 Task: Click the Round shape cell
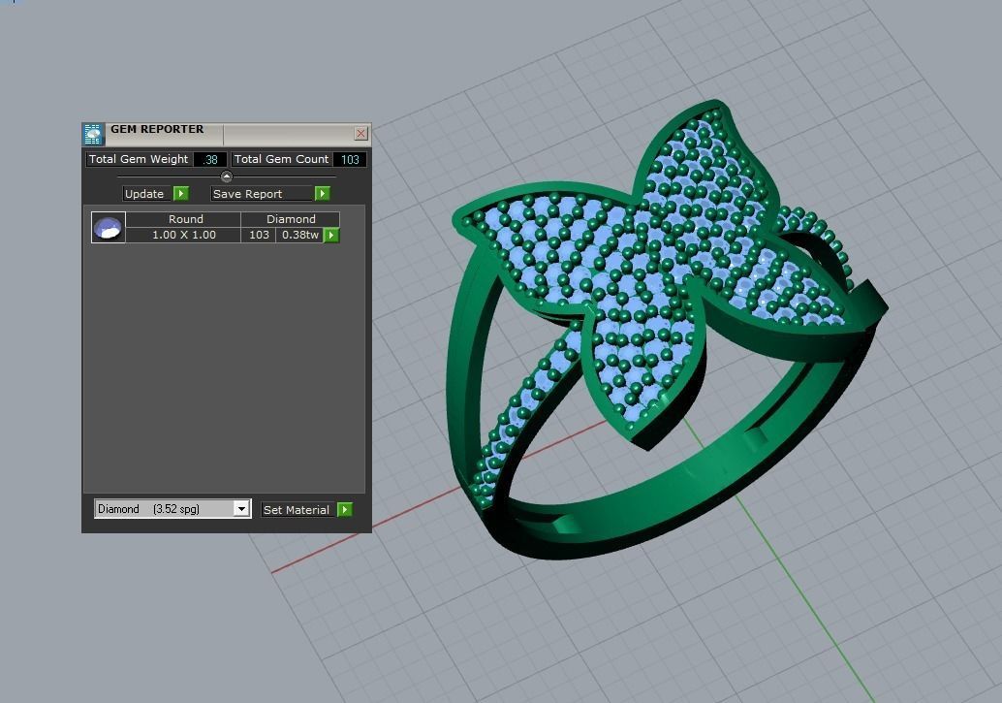point(183,219)
